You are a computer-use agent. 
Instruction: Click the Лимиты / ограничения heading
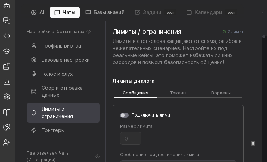(147, 32)
